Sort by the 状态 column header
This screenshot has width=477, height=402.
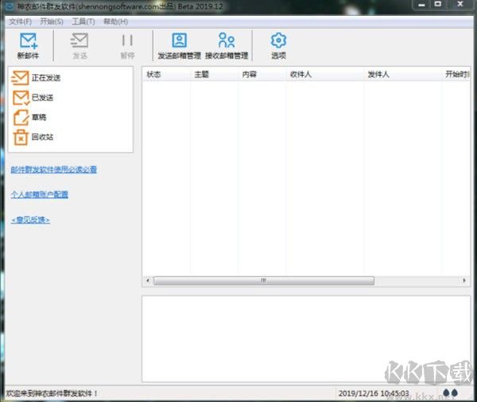(166, 74)
